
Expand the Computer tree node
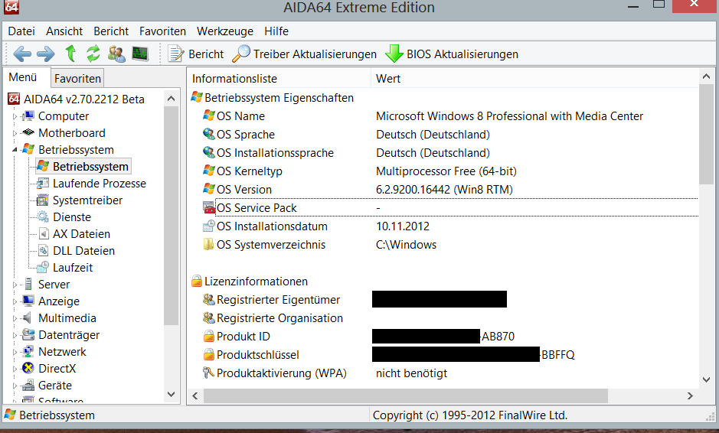pos(15,117)
